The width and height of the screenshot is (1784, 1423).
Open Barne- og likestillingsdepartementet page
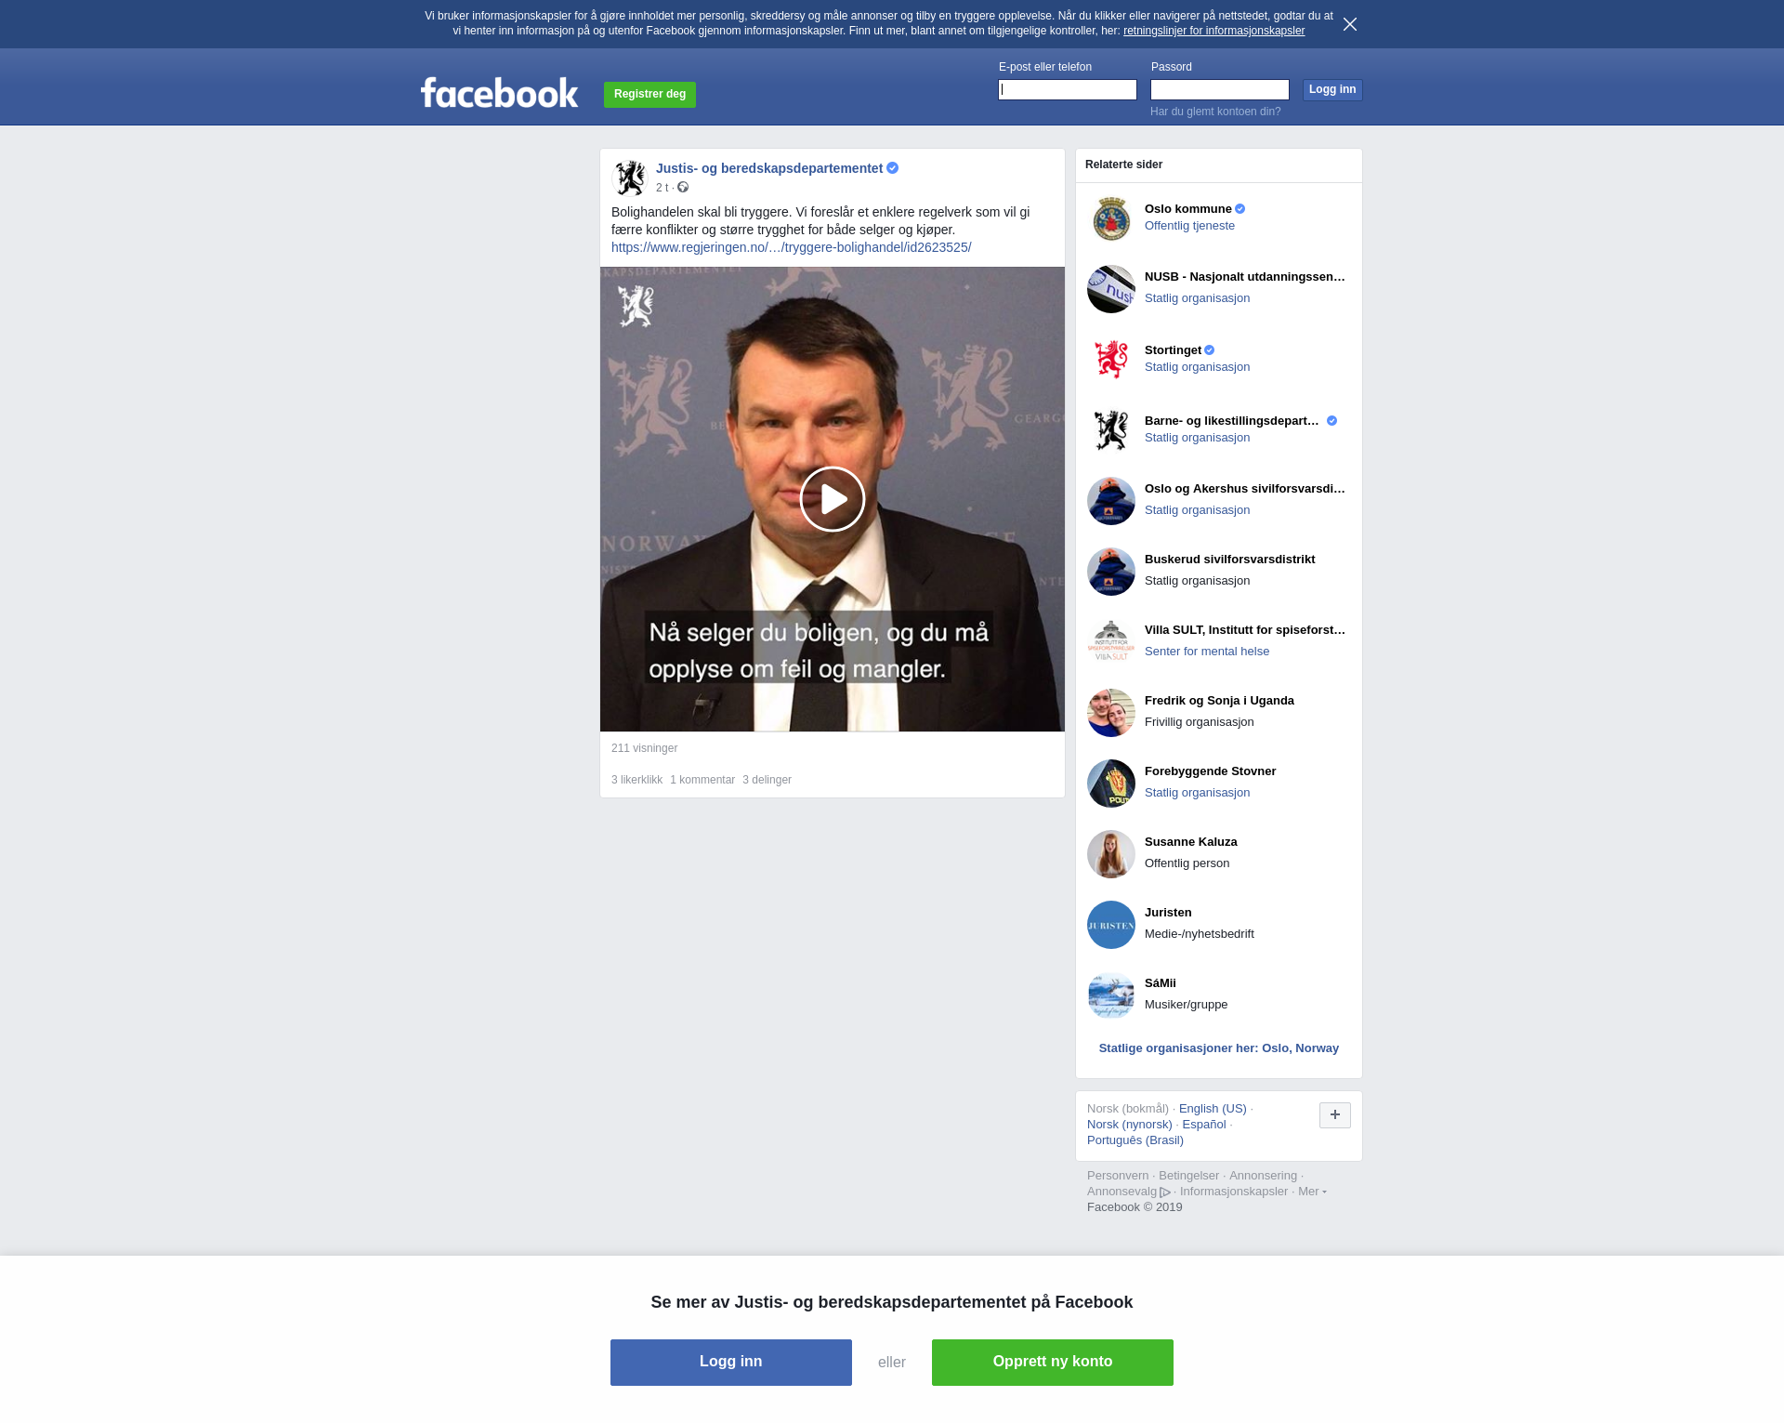coord(1232,421)
